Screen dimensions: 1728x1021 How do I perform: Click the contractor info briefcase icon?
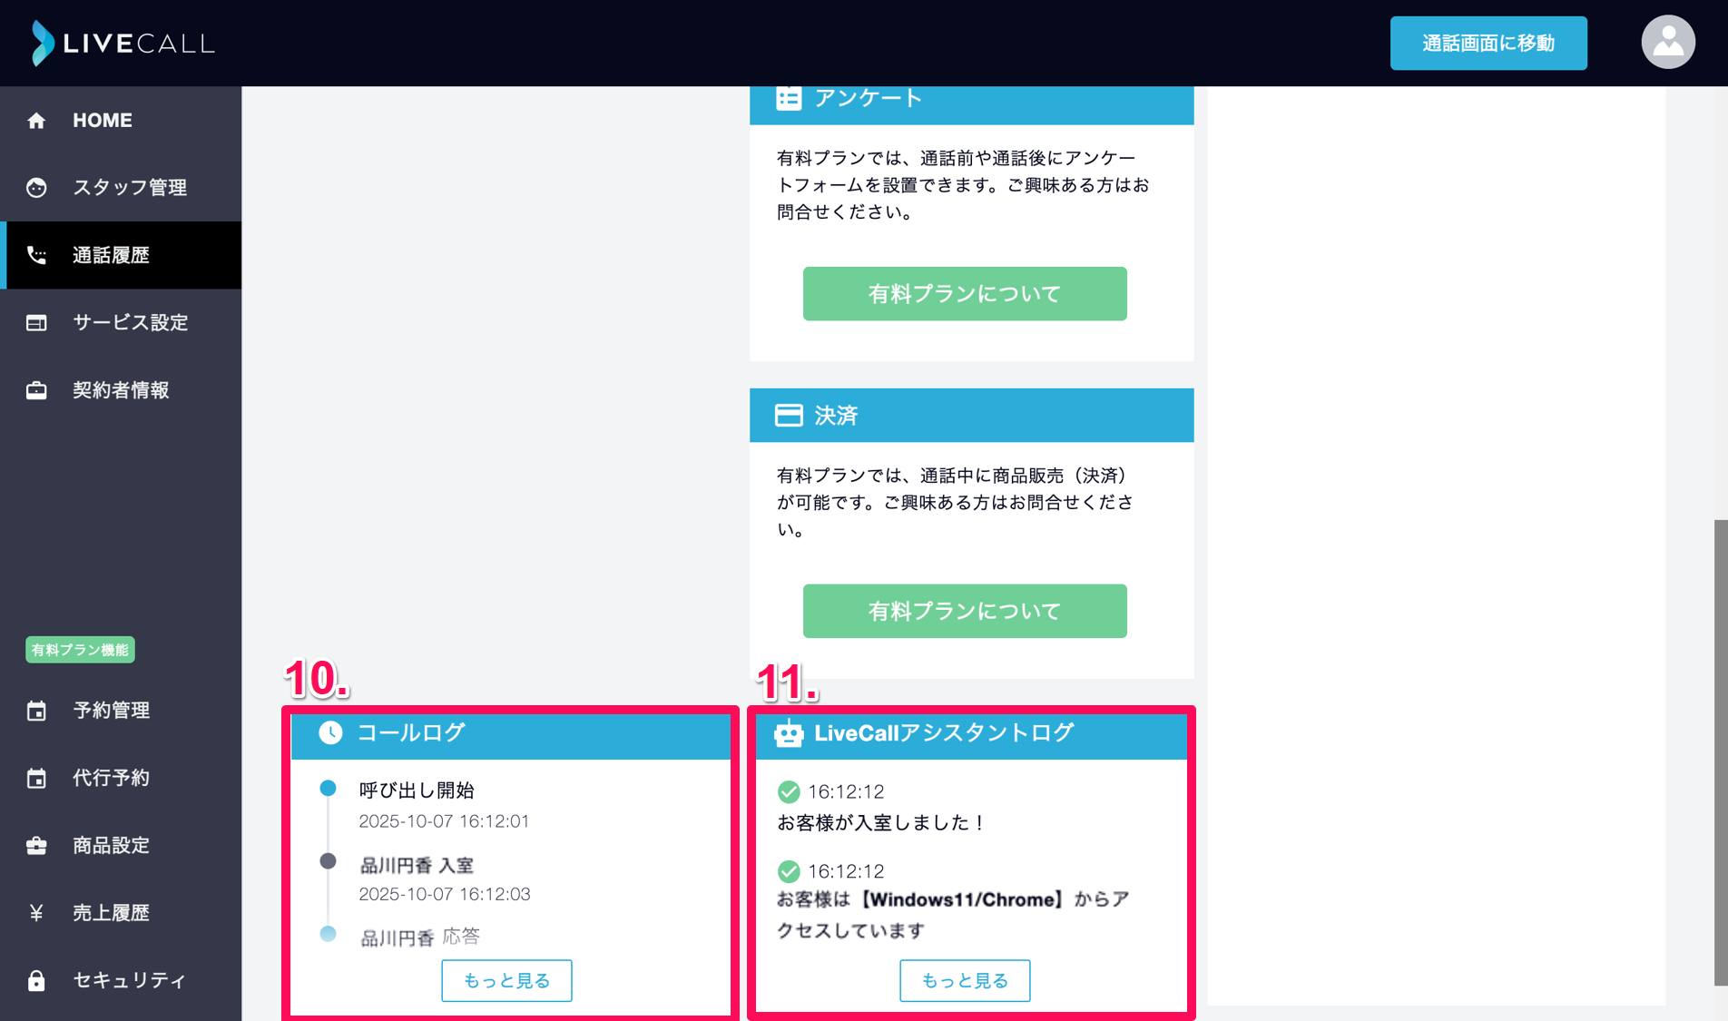tap(36, 390)
